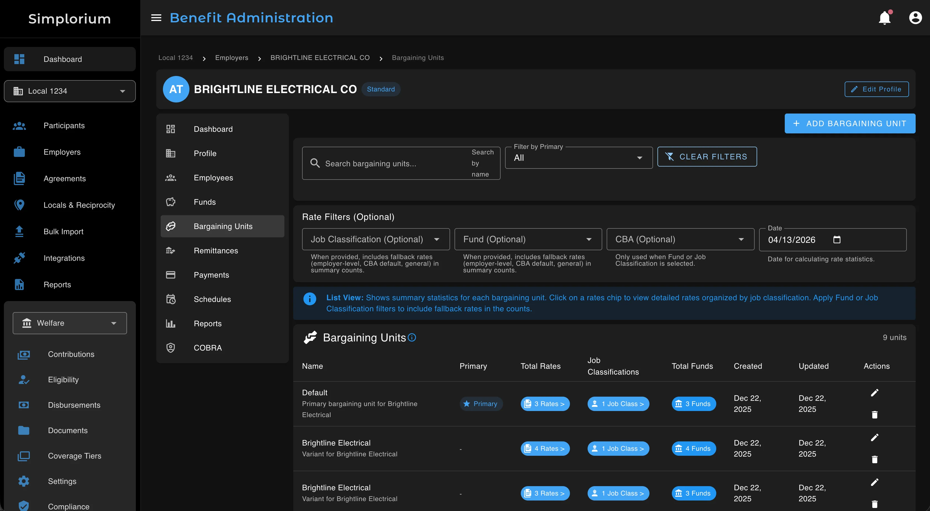Click the Primary badge on Default unit
Viewport: 930px width, 511px height.
481,404
